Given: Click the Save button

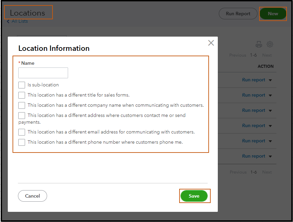Looking at the screenshot, I should pos(194,196).
